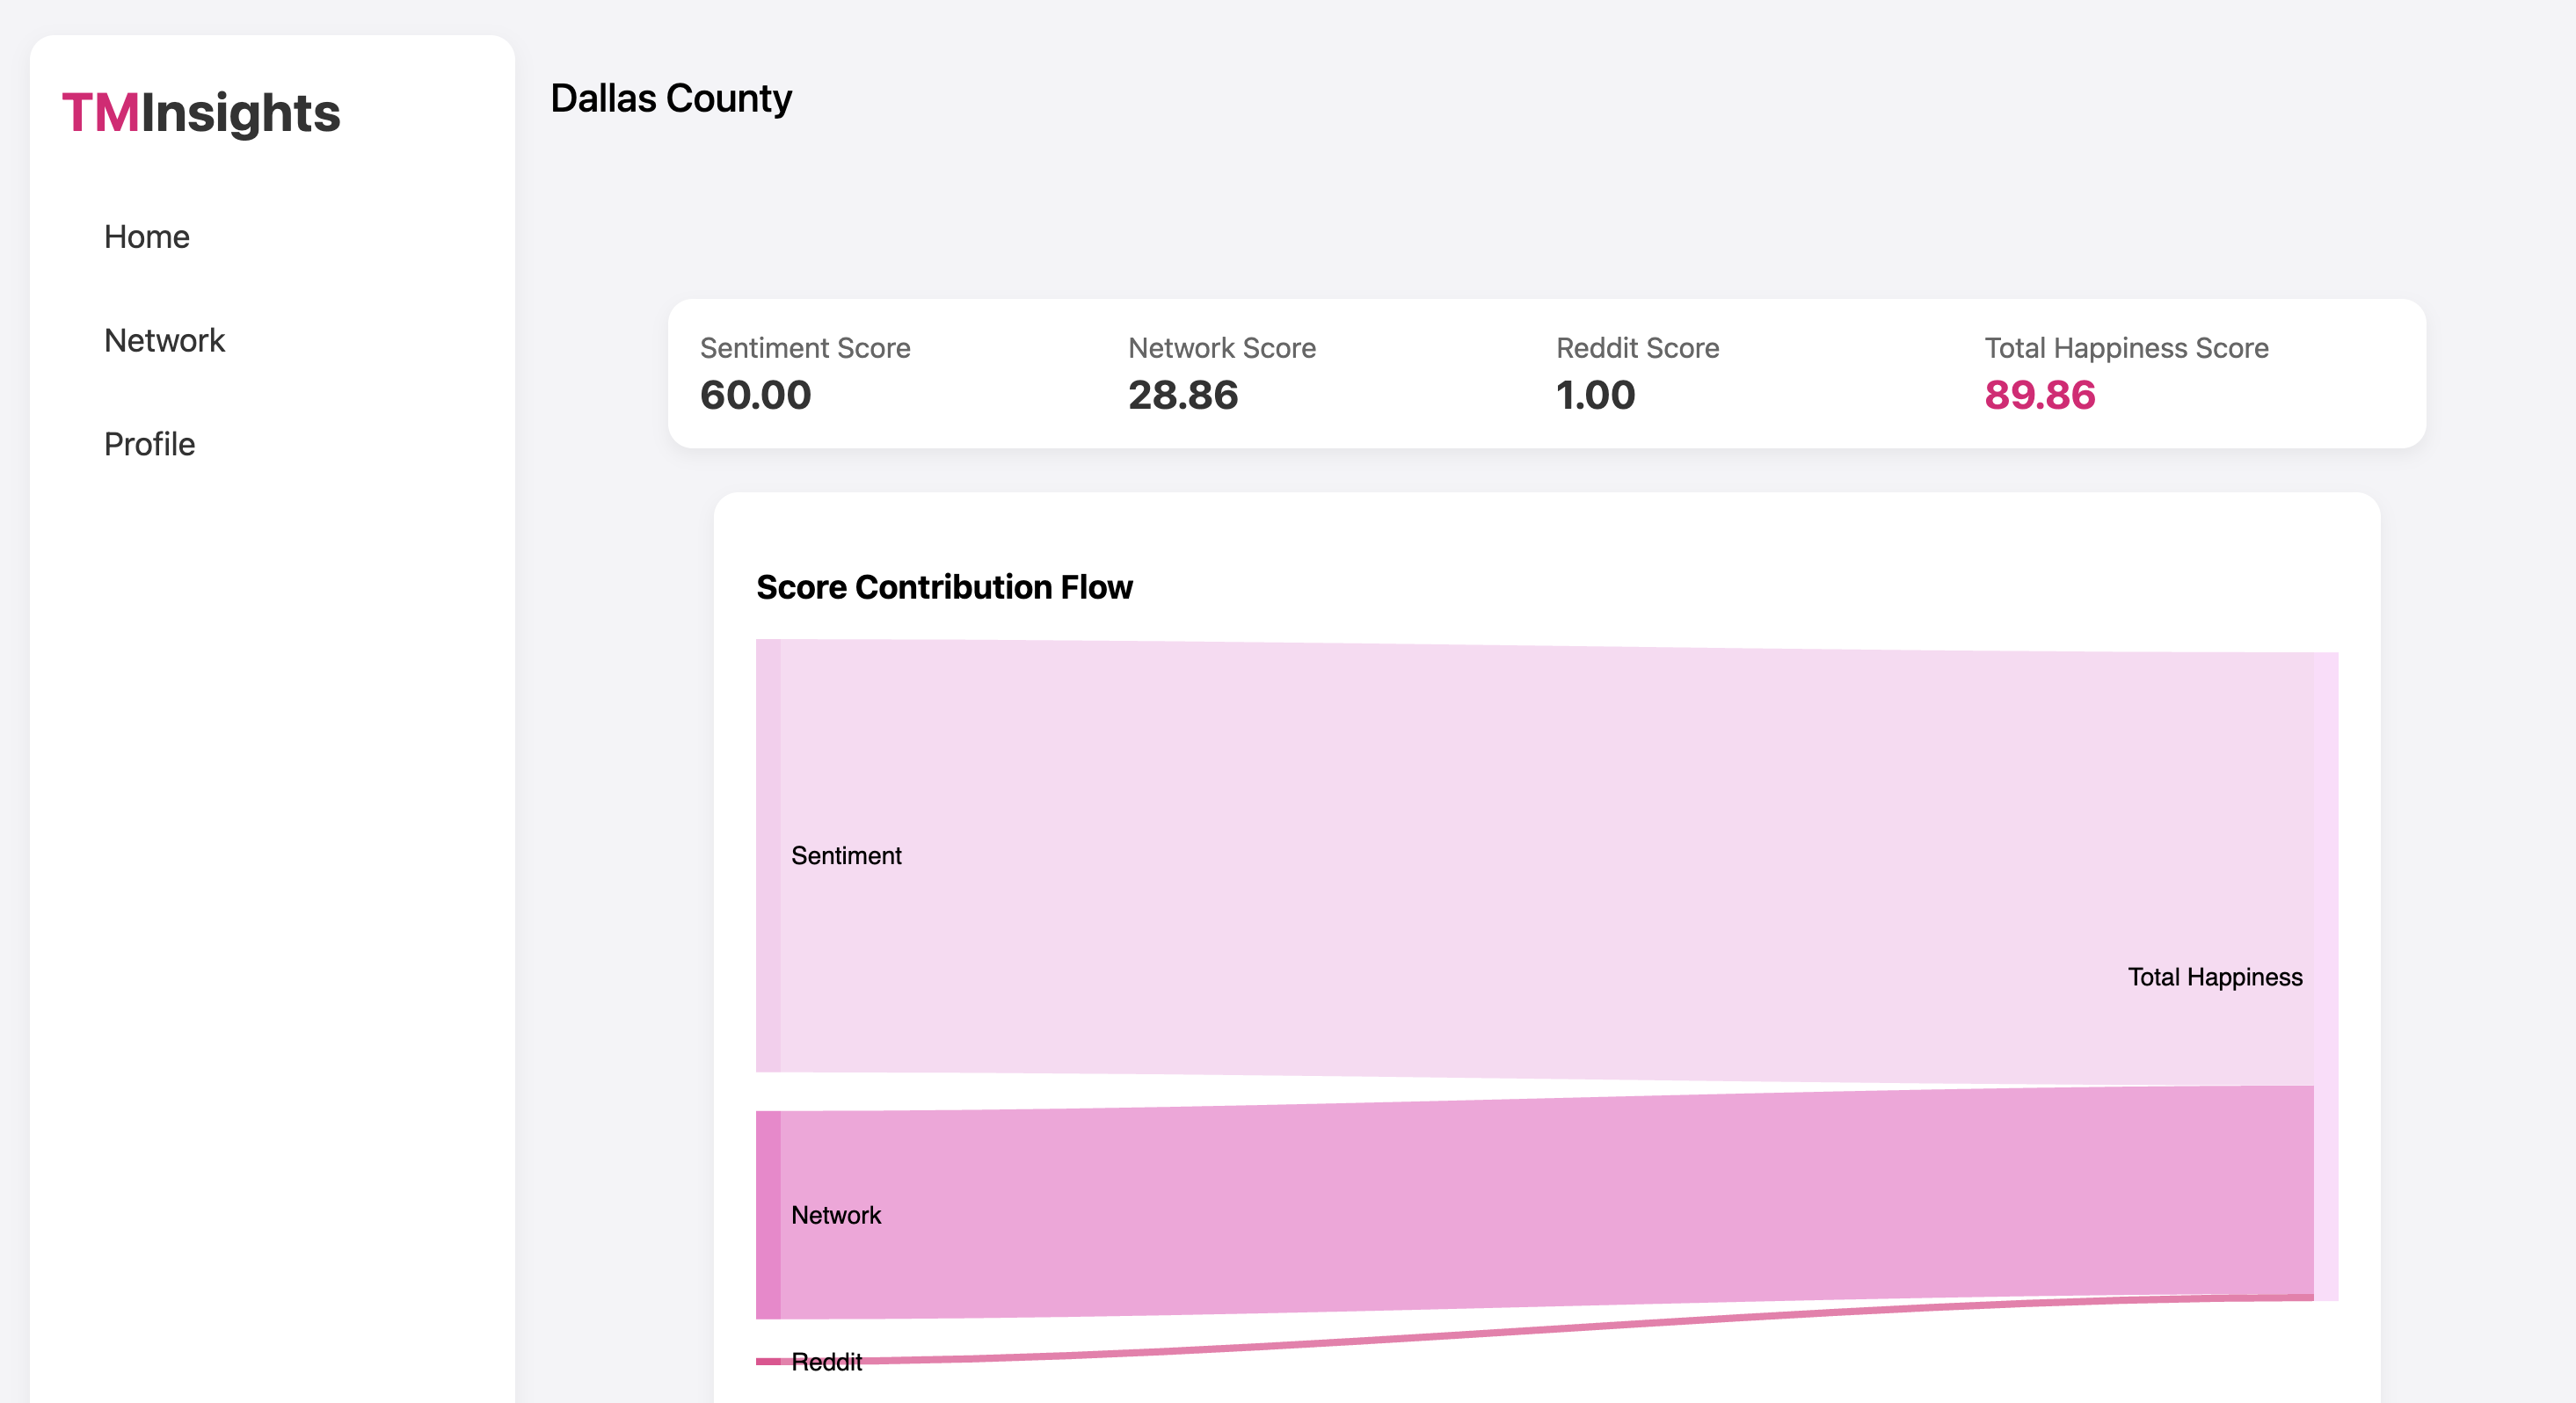Viewport: 2576px width, 1403px height.
Task: Select the Sentiment Score value 60.00
Action: tap(755, 395)
